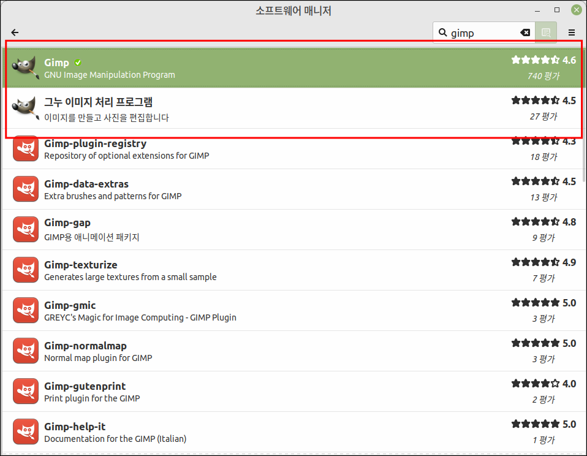
Task: Click 'GREYC's Magic for Image Computing' description
Action: (140, 317)
